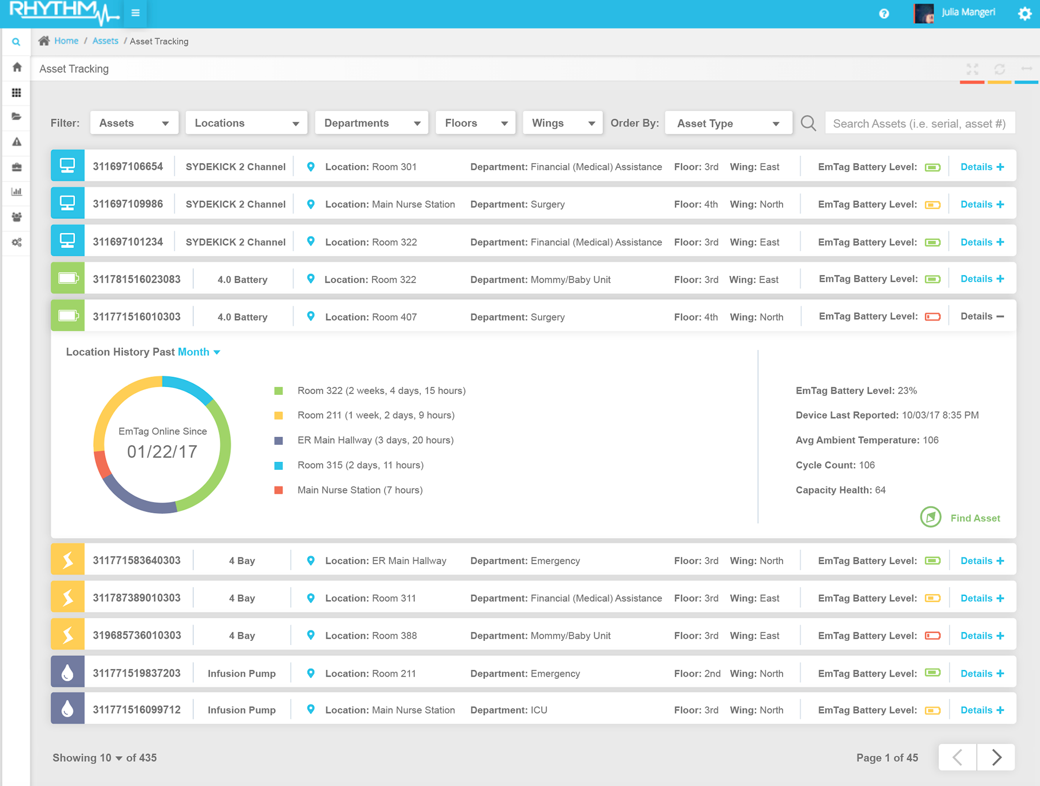The width and height of the screenshot is (1040, 786).
Task: Go to next page arrow
Action: (x=996, y=757)
